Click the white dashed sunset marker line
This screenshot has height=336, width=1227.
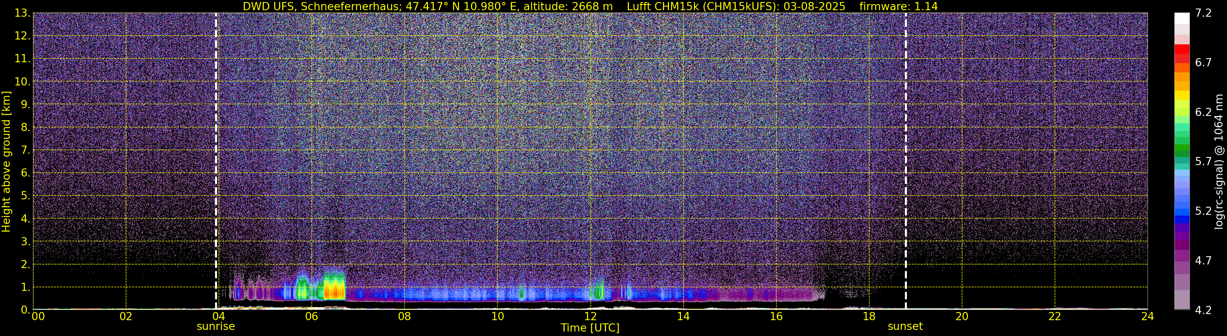point(905,161)
